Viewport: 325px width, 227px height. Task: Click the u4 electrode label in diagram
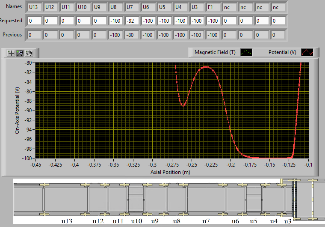[x=274, y=221]
